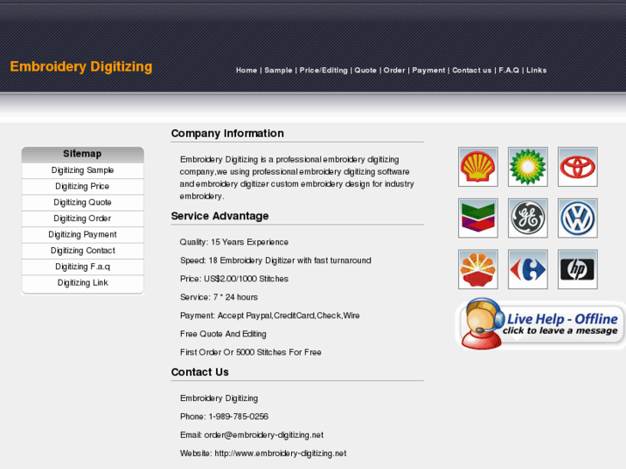Click the Sitemap panel header
626x469 pixels.
click(x=83, y=154)
